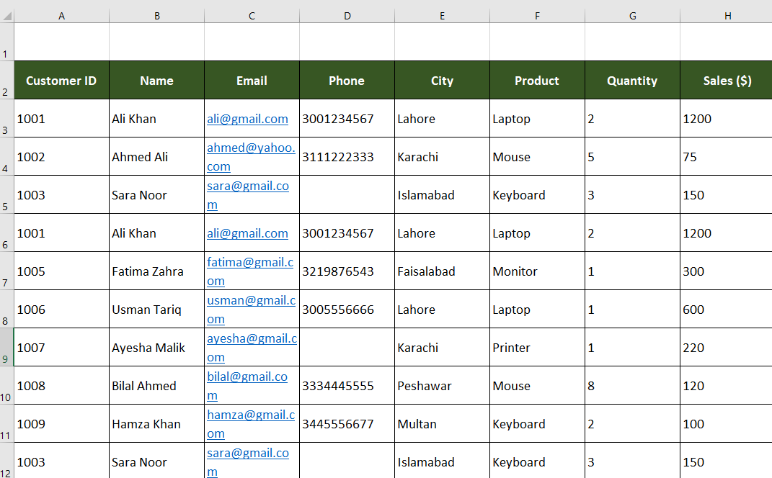The height and width of the screenshot is (478, 772).
Task: Select the Monitor product cell
Action: tap(537, 271)
